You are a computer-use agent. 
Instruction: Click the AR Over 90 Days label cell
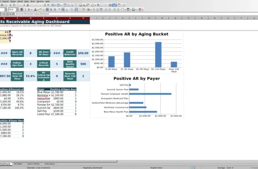[44, 53]
